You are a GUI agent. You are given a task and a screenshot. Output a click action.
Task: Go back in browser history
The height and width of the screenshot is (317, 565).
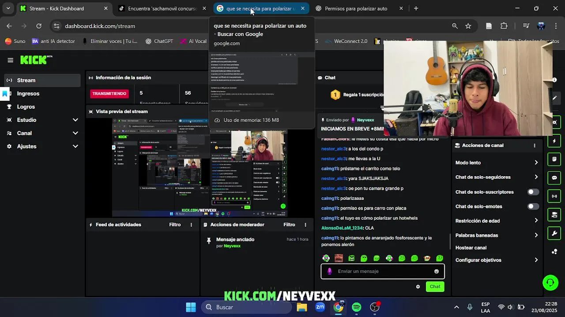pyautogui.click(x=9, y=26)
